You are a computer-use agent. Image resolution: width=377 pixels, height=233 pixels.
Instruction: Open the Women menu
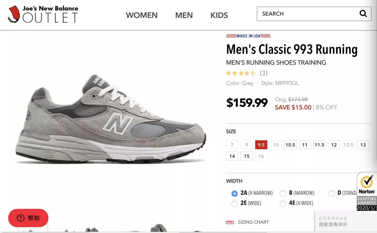click(x=142, y=15)
